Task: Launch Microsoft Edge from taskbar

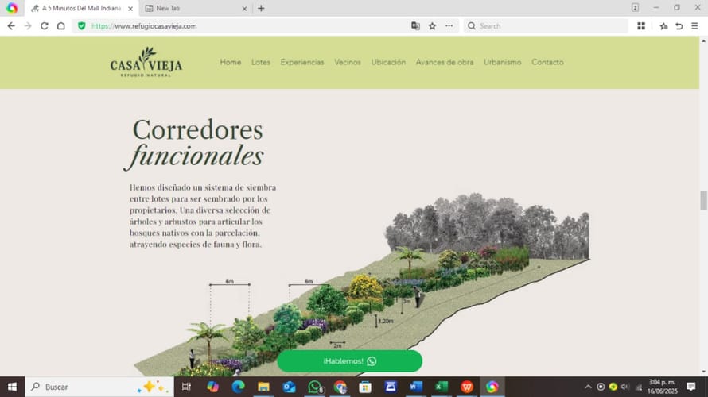Action: [x=238, y=387]
